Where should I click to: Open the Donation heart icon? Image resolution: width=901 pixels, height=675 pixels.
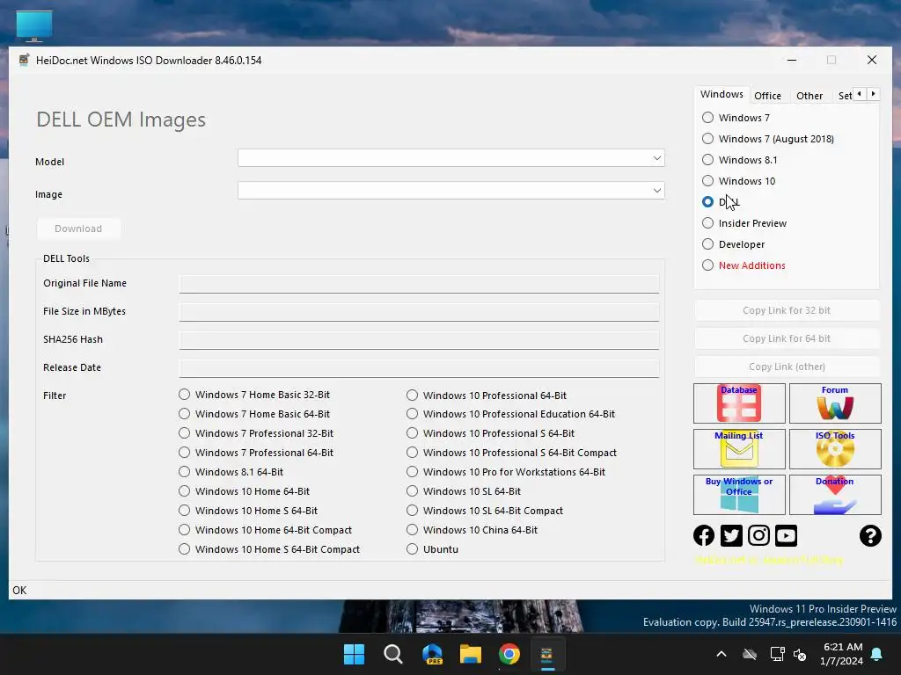835,494
